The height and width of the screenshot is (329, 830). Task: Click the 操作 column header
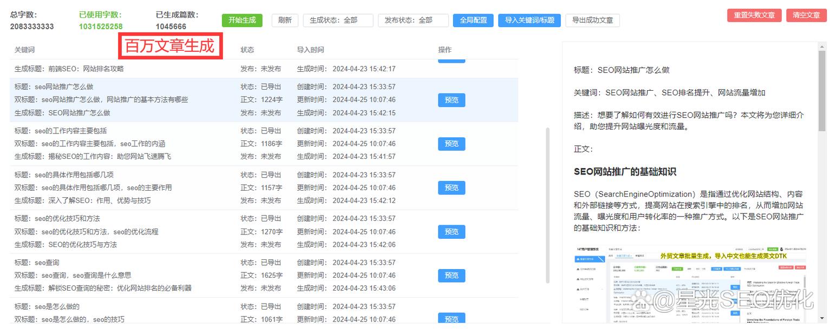(x=445, y=50)
